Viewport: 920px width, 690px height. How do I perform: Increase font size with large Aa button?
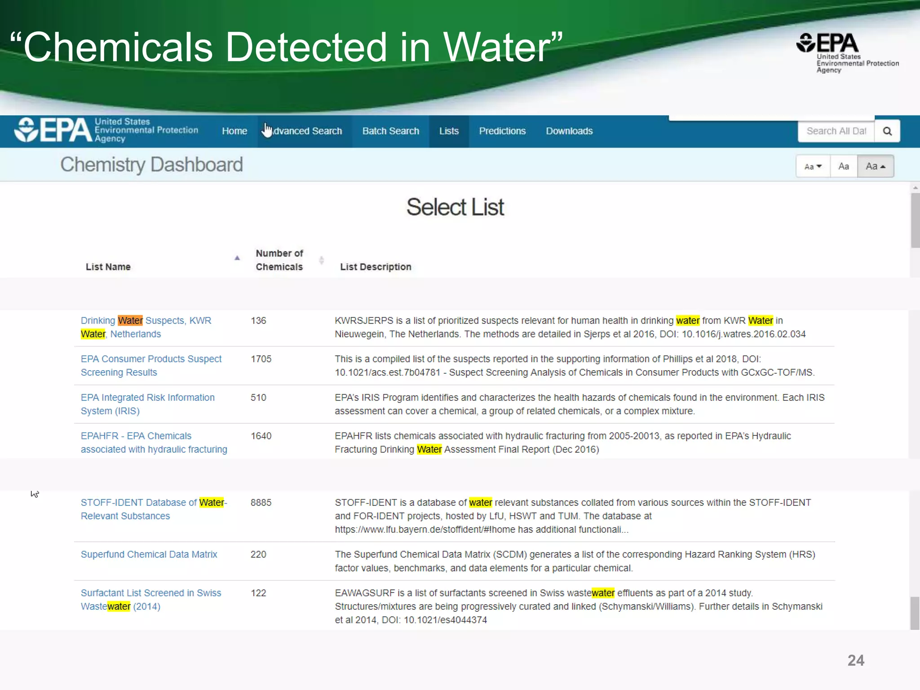pyautogui.click(x=876, y=166)
